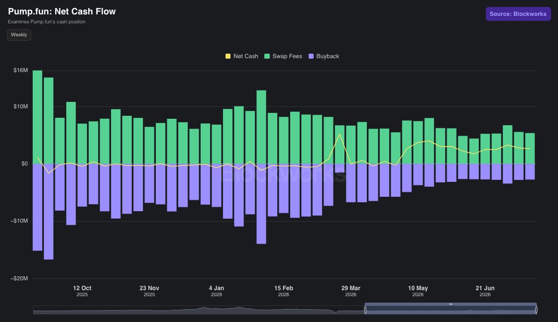Click the 10 May 2026 axis label

pyautogui.click(x=418, y=291)
